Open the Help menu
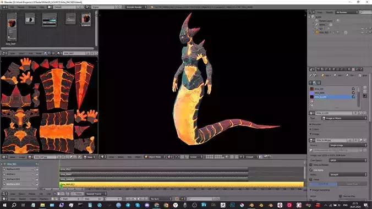The height and width of the screenshot is (209, 372). (x=42, y=7)
